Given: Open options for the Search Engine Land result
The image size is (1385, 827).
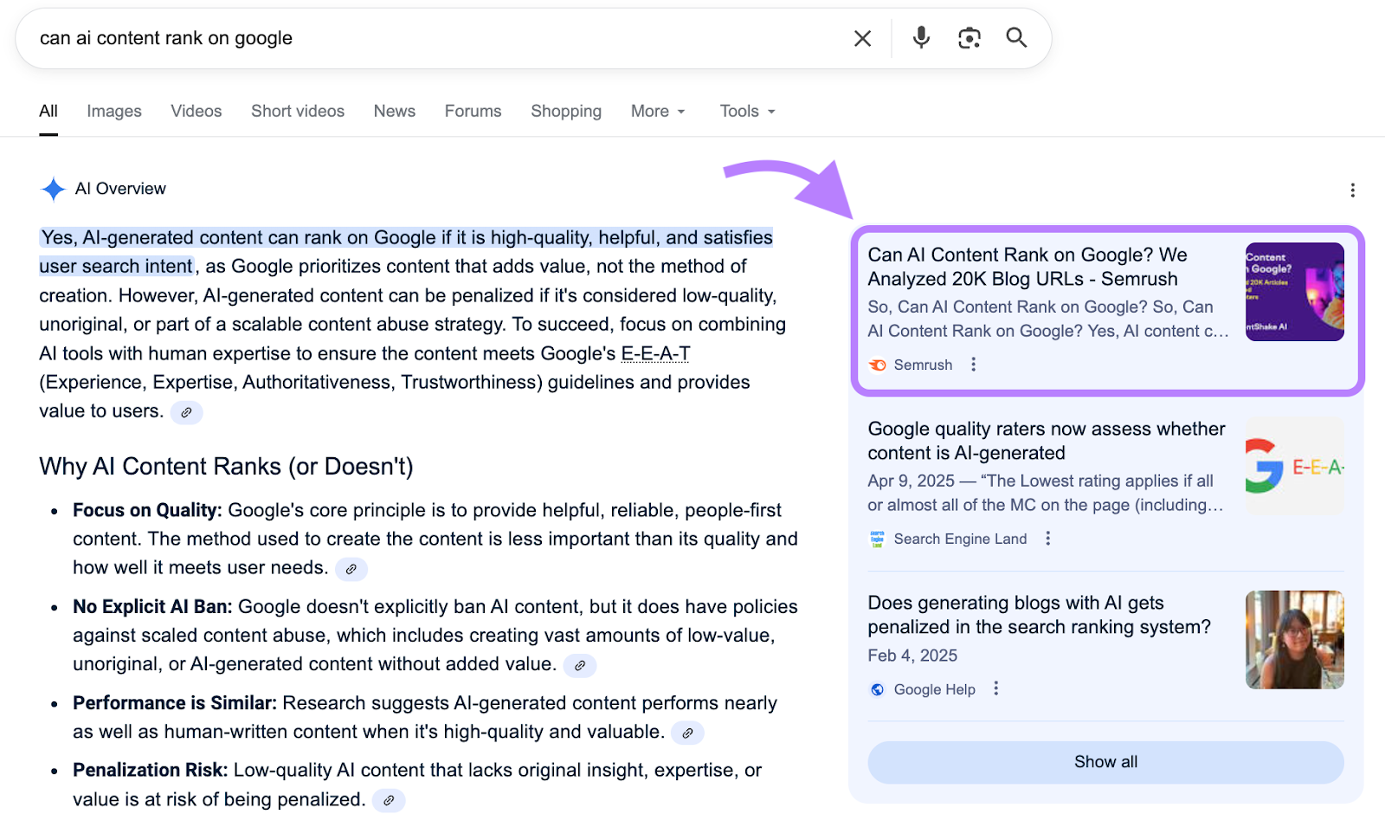Looking at the screenshot, I should (x=1047, y=538).
